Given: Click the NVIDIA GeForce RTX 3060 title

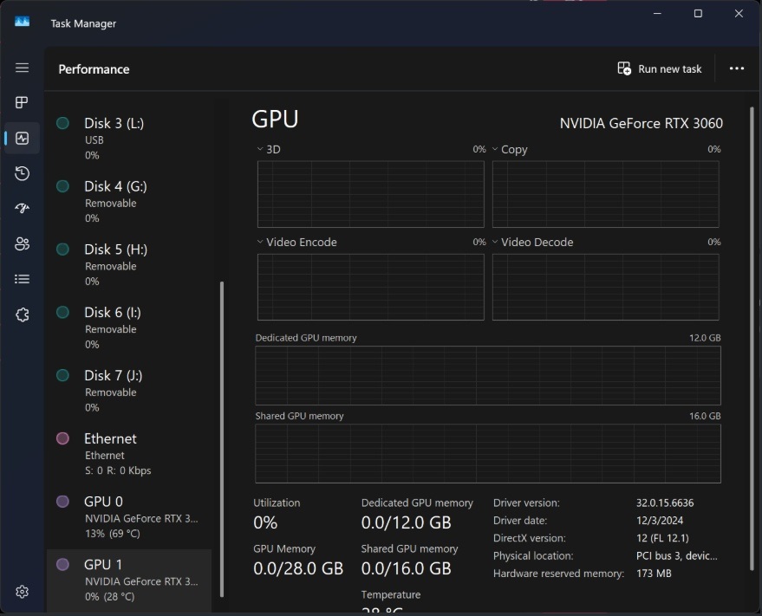Looking at the screenshot, I should click(641, 123).
